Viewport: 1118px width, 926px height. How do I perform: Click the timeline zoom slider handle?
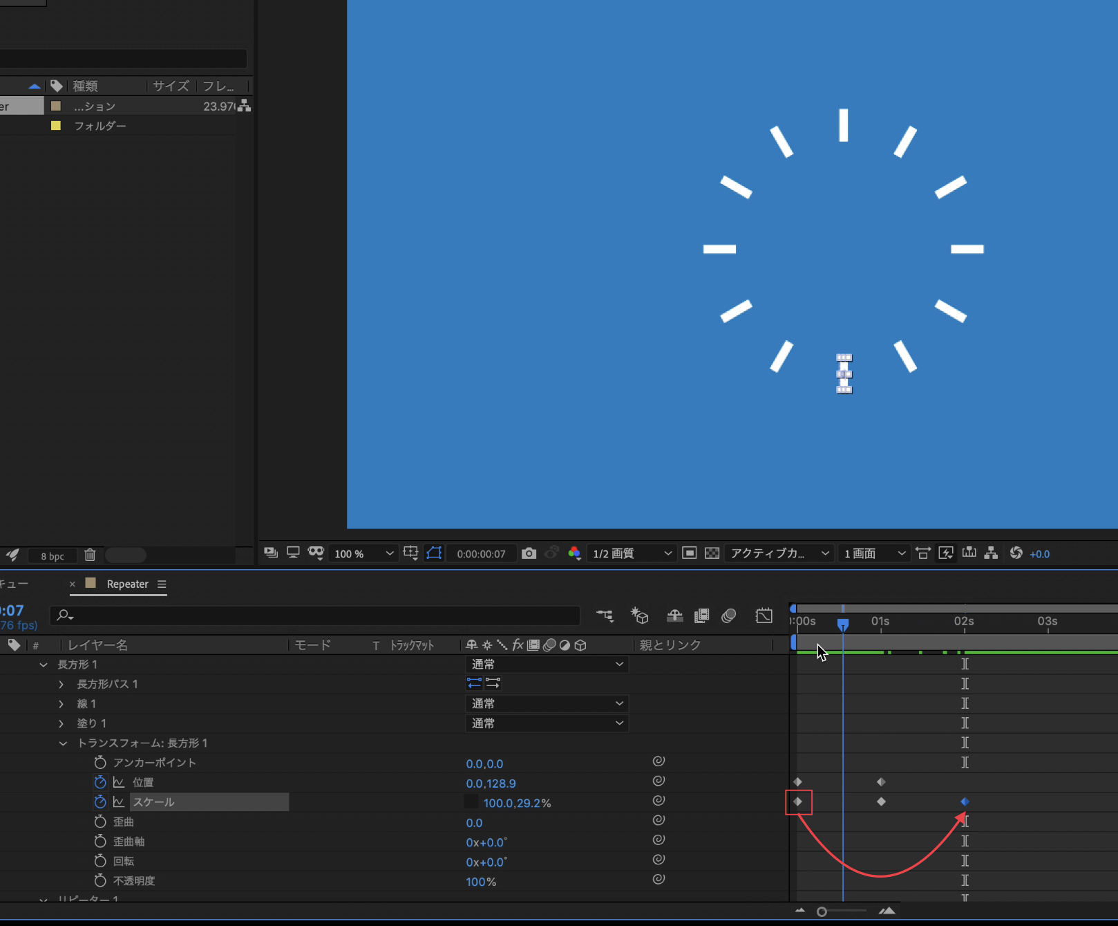(822, 911)
